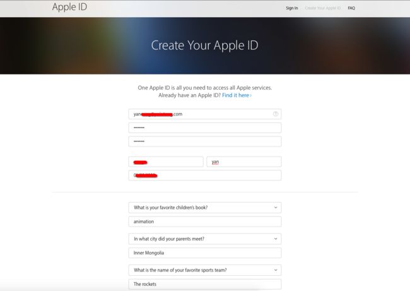The height and width of the screenshot is (291, 410).
Task: Click the 'Create Your Apple ID' banner heading
Action: (x=205, y=45)
